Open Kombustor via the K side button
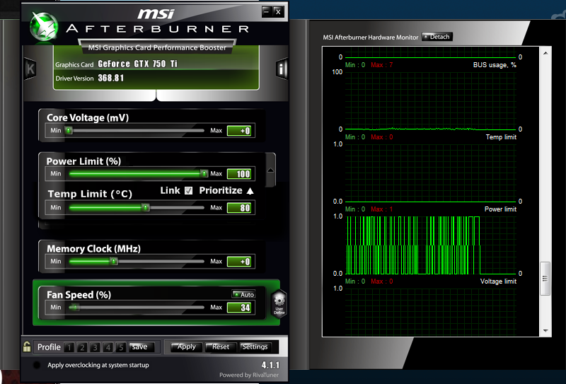The height and width of the screenshot is (384, 566). coord(30,69)
